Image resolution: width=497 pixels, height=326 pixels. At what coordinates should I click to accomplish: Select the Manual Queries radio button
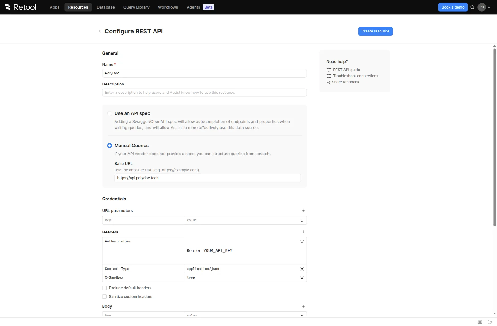click(x=109, y=146)
